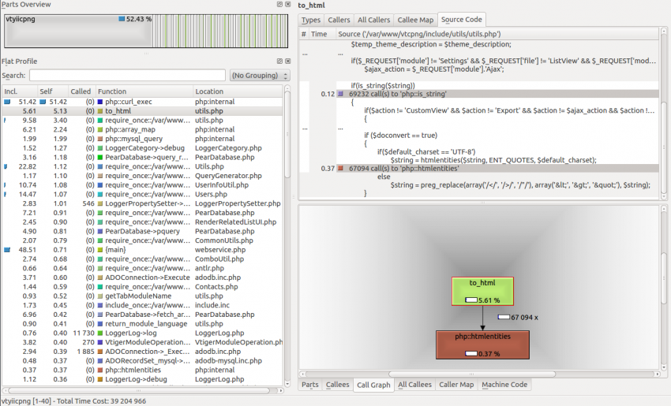Viewport: 671px width, 406px height.
Task: Switch to the Callee Map tab
Action: [x=415, y=20]
